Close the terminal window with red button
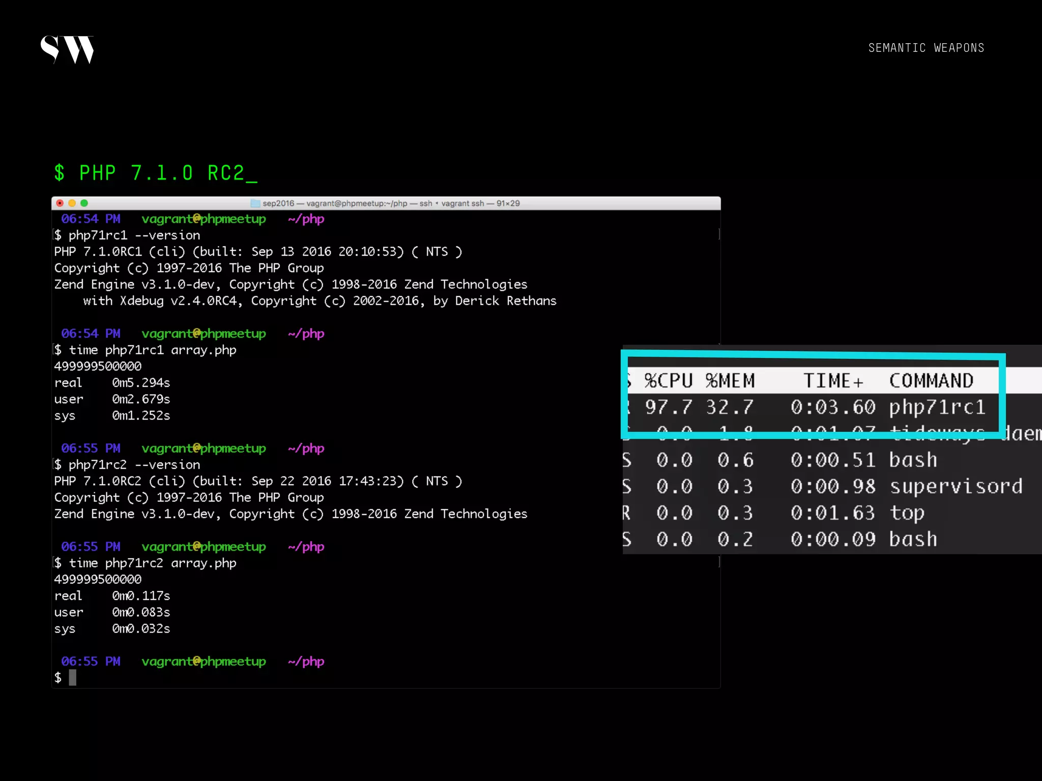This screenshot has width=1042, height=781. [60, 203]
